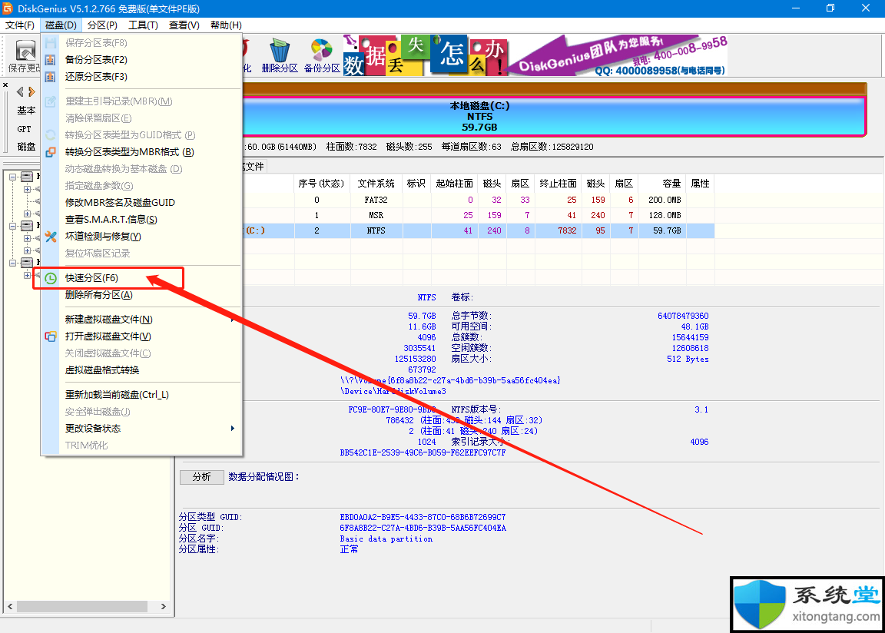
Task: Open the 工具(T) menu
Action: coord(143,25)
